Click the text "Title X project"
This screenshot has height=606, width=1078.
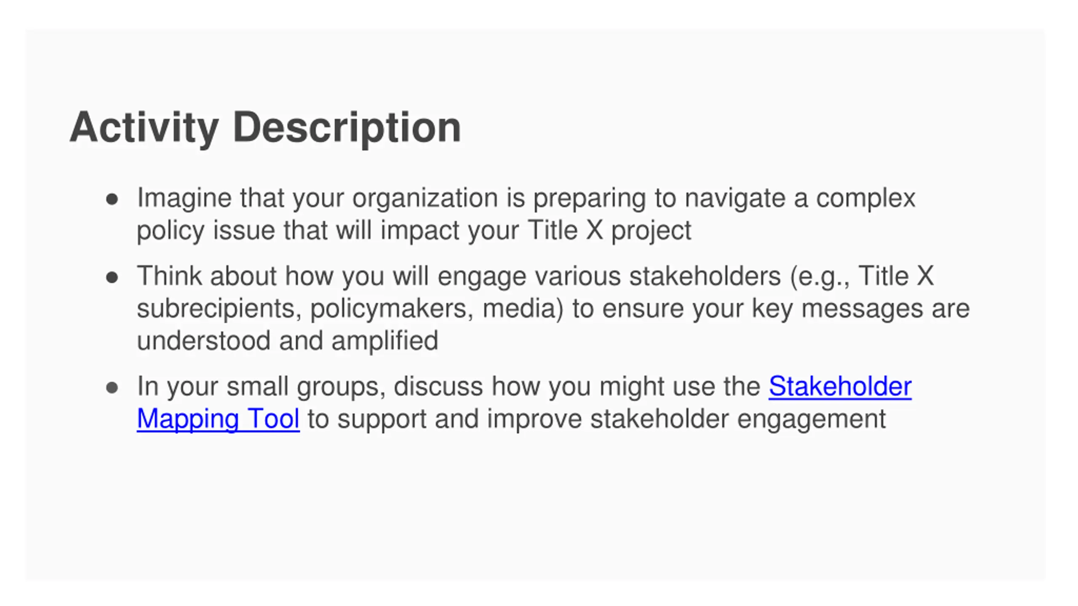609,230
